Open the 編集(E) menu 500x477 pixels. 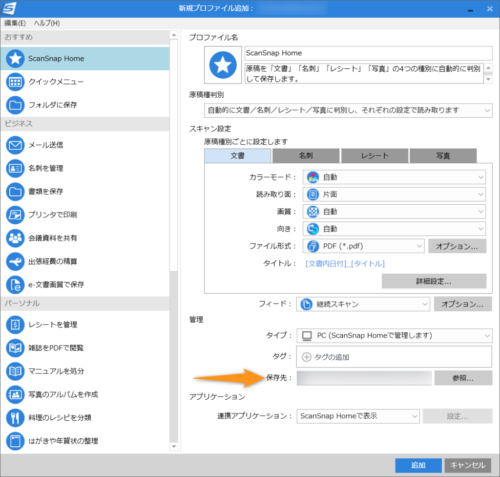[15, 23]
